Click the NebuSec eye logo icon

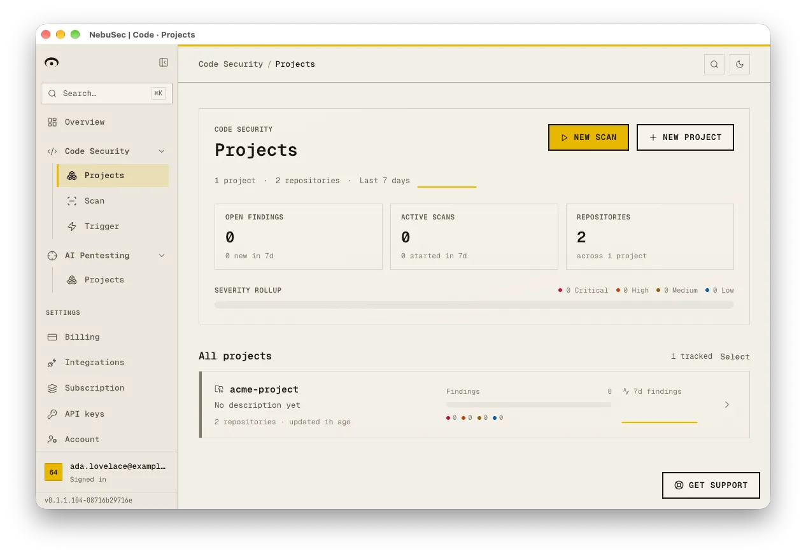tap(52, 62)
